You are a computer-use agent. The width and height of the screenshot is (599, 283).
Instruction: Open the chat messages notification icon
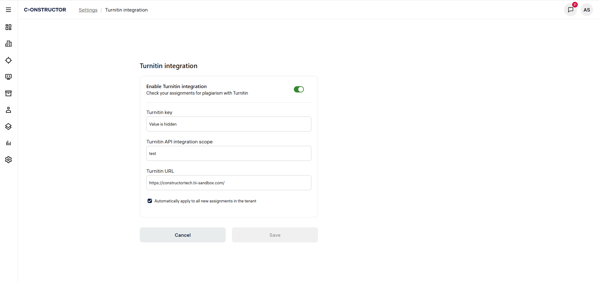(571, 10)
